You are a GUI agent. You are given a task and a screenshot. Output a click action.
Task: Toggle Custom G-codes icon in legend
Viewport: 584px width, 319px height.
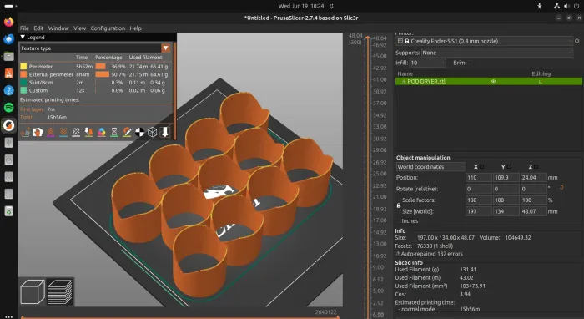pyautogui.click(x=127, y=132)
